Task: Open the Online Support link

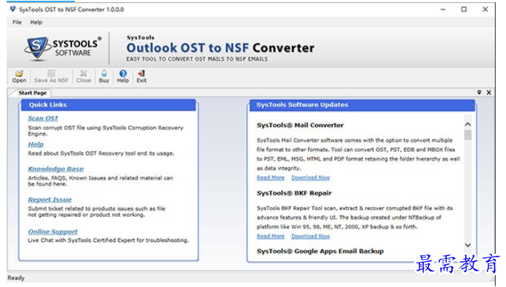Action: (x=53, y=232)
